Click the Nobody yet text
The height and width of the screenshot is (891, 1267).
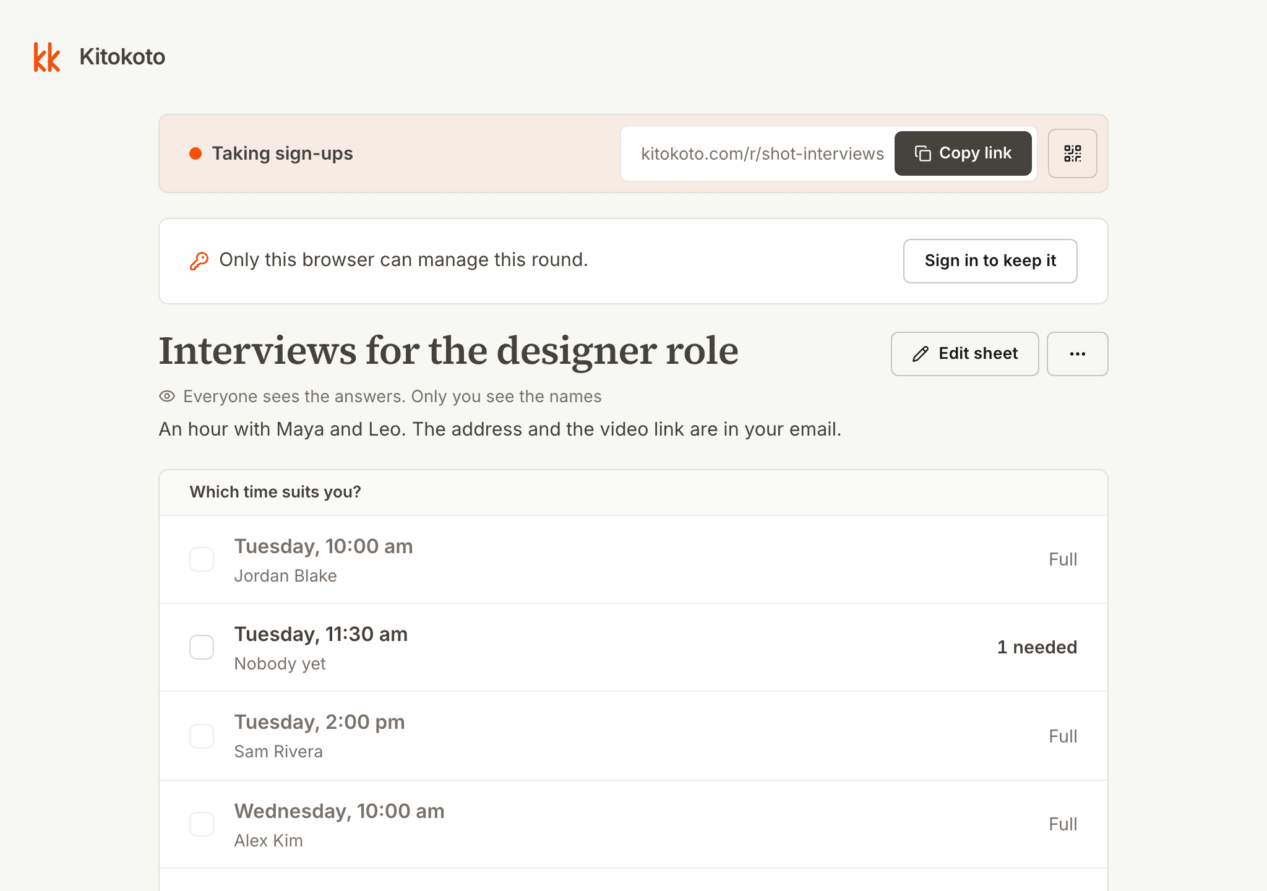tap(280, 664)
